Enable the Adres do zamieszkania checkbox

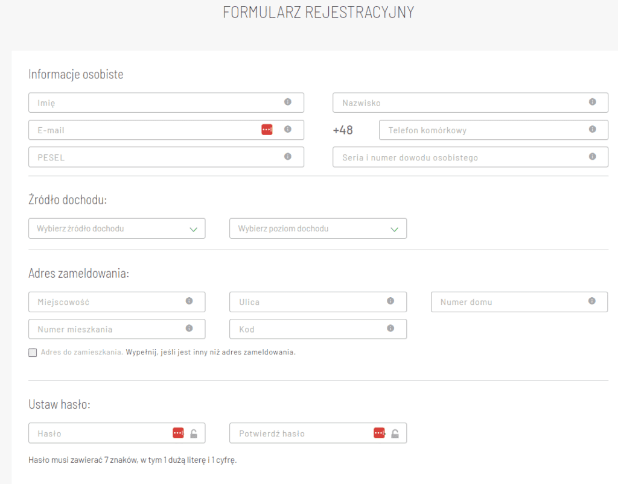(x=33, y=353)
